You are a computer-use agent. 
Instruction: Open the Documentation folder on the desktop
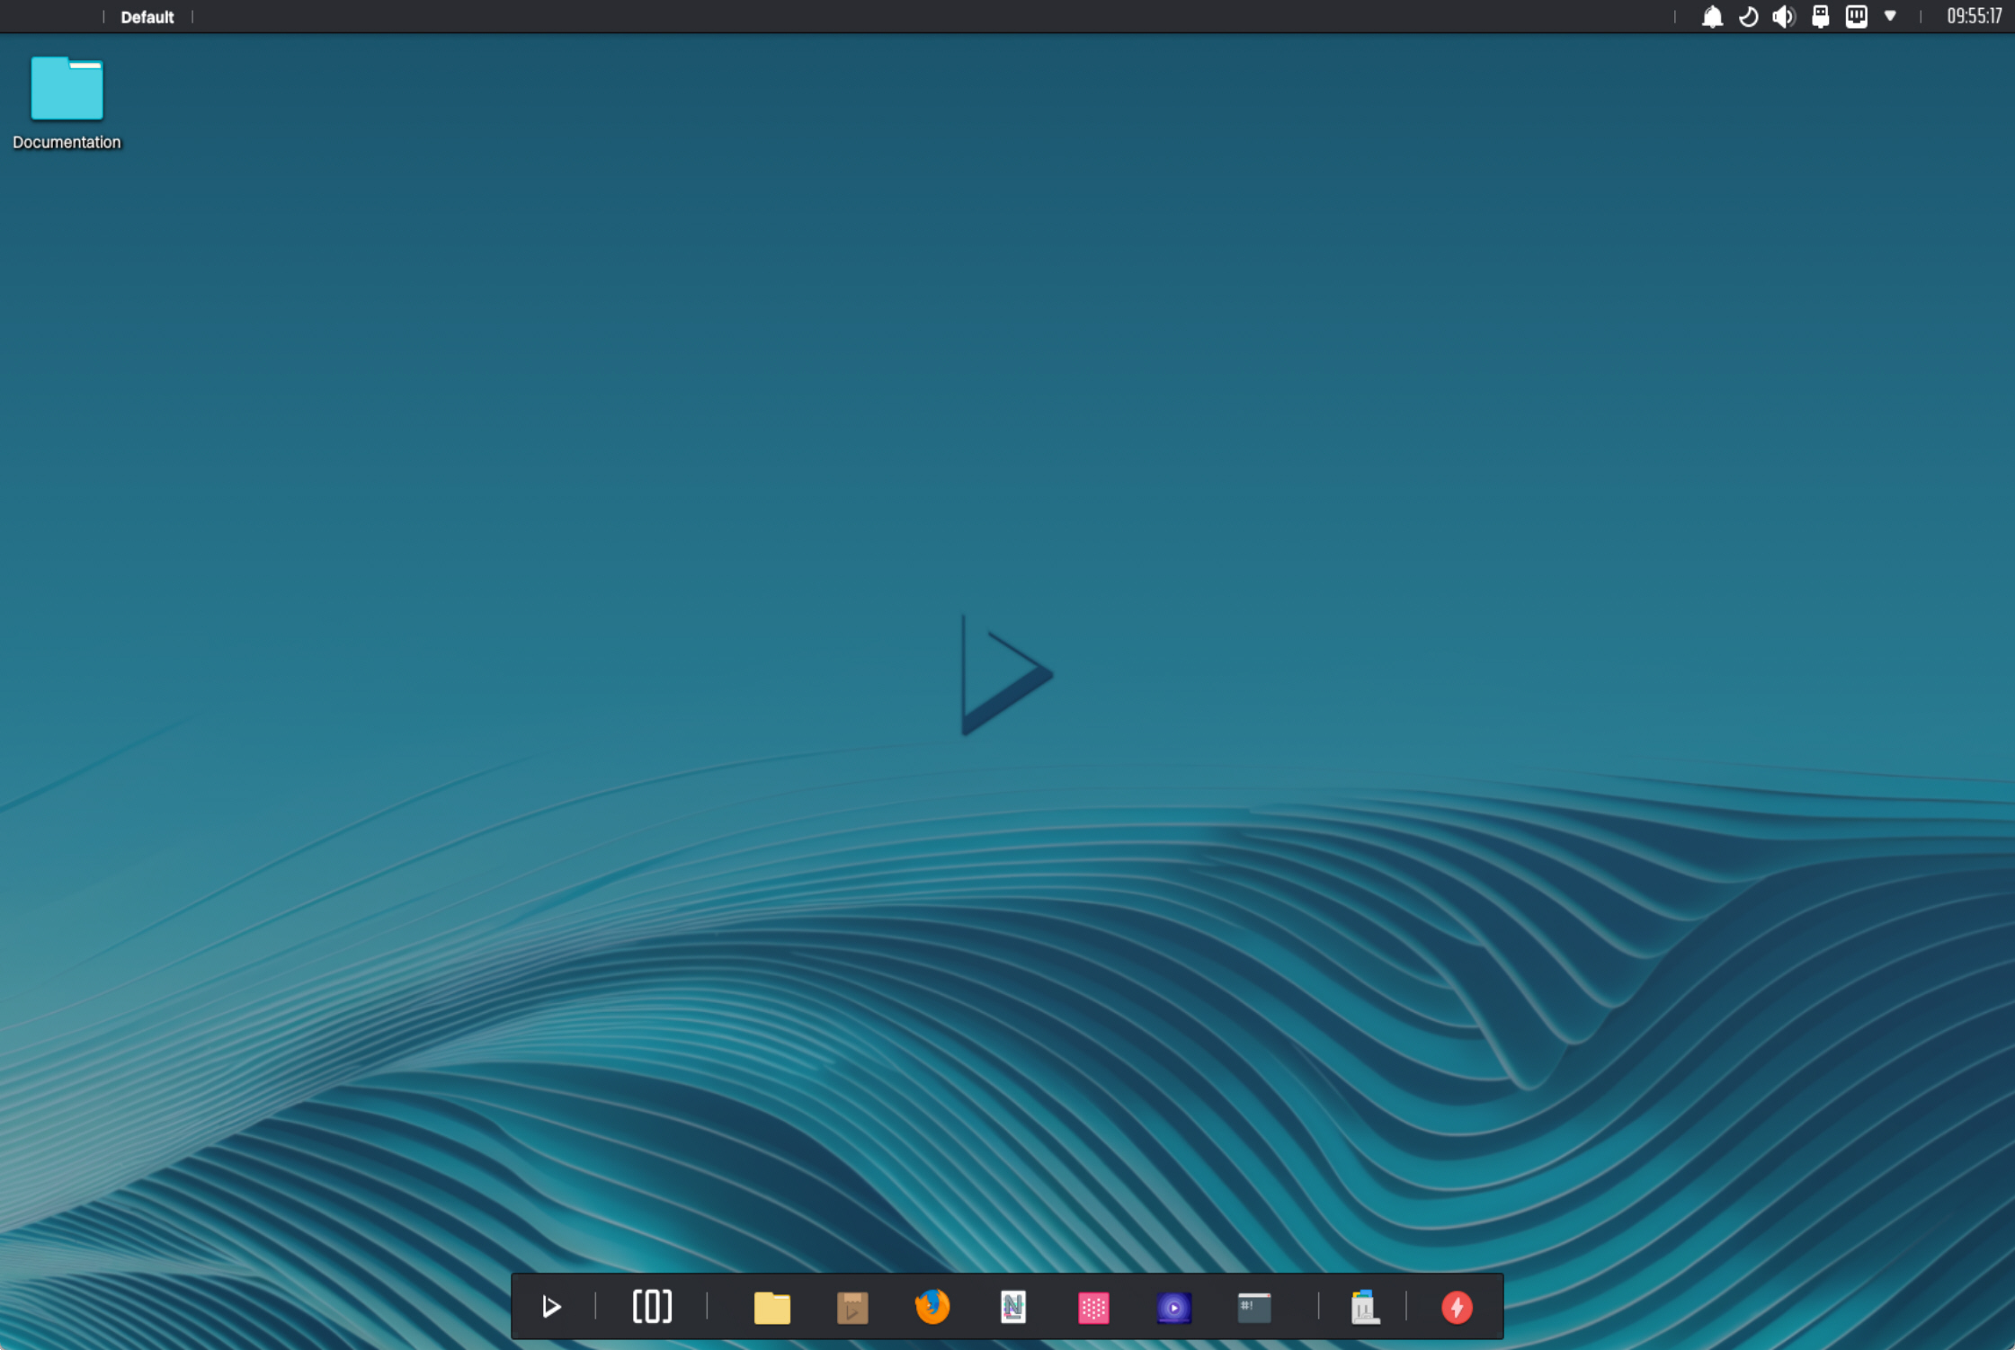coord(67,102)
